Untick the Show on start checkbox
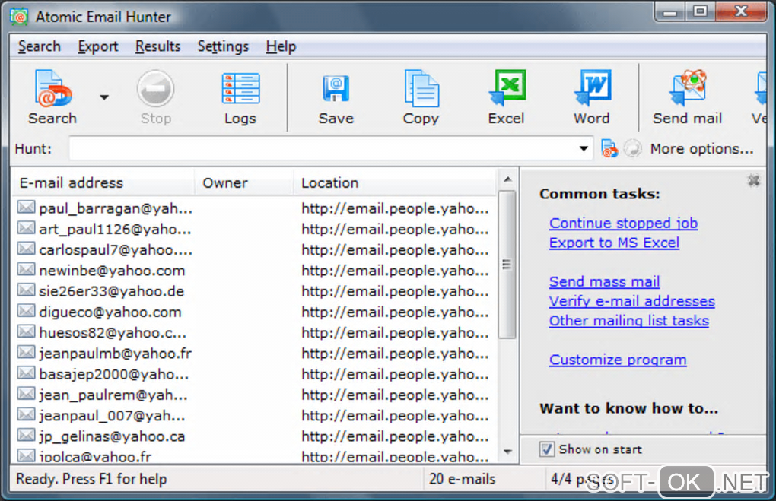Viewport: 776px width, 501px height. click(546, 449)
